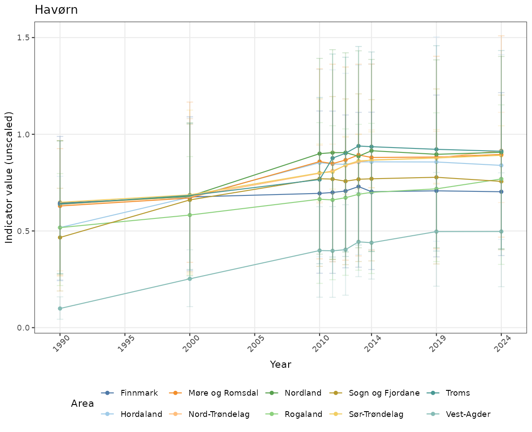Click the Vest-Agder data point at 2019
Screen dimensions: 532x432
click(436, 232)
